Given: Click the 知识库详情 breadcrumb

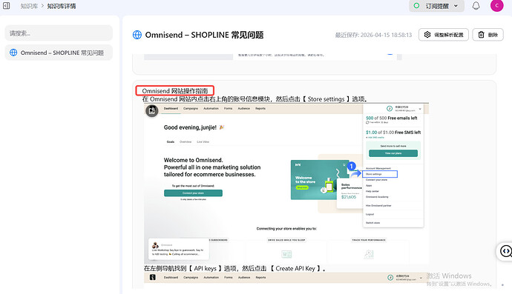Looking at the screenshot, I should coord(62,6).
